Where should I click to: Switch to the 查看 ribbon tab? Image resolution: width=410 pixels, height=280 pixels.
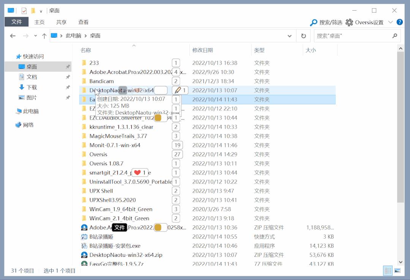83,22
